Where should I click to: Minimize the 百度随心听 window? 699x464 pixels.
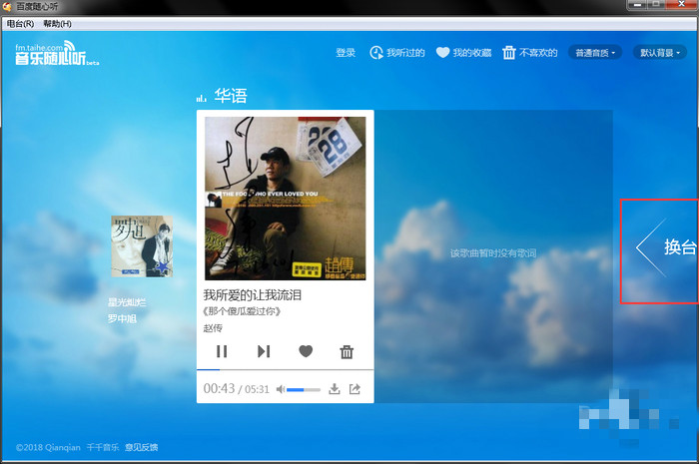637,4
